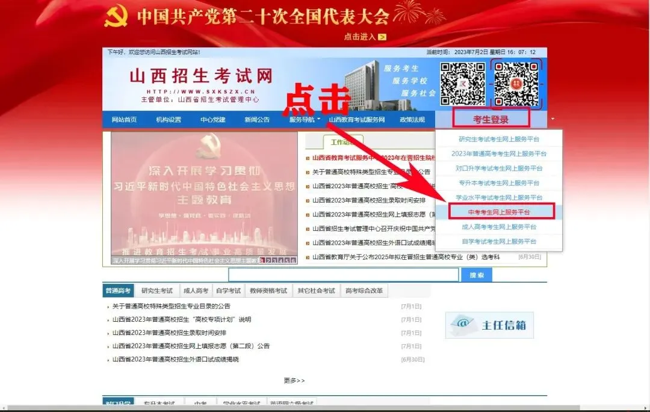Open 机构设置 menu item
The height and width of the screenshot is (412, 650).
pos(169,120)
